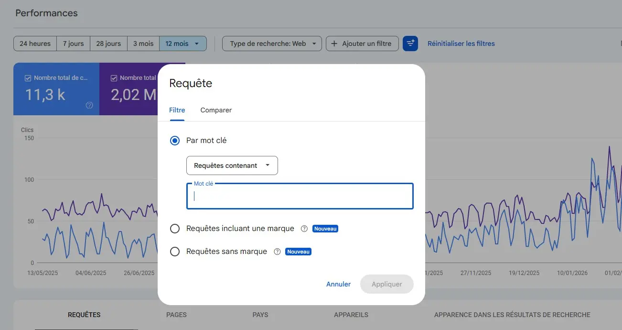Choose Requêtes sans marque
This screenshot has width=622, height=330.
coord(175,252)
